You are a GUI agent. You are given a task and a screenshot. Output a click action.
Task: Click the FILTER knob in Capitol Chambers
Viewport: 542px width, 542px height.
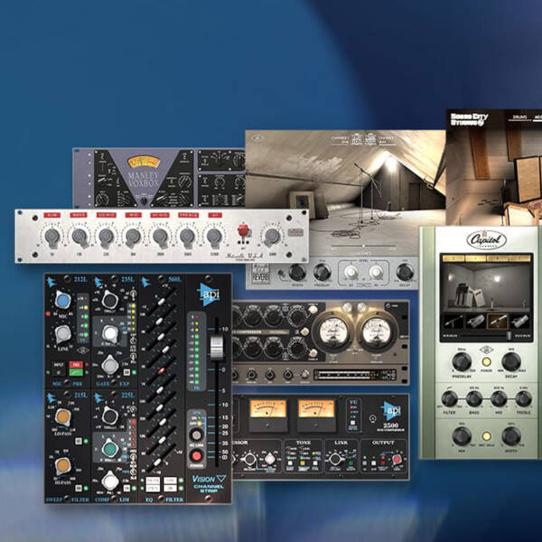(x=449, y=399)
